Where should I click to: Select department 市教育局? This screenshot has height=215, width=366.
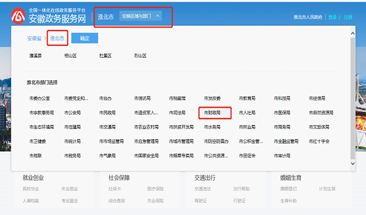point(247,98)
